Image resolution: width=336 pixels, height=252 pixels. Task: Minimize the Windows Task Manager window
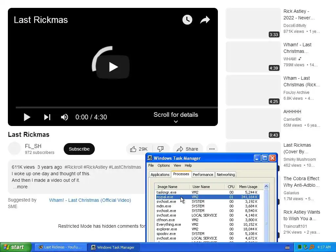coord(257,158)
